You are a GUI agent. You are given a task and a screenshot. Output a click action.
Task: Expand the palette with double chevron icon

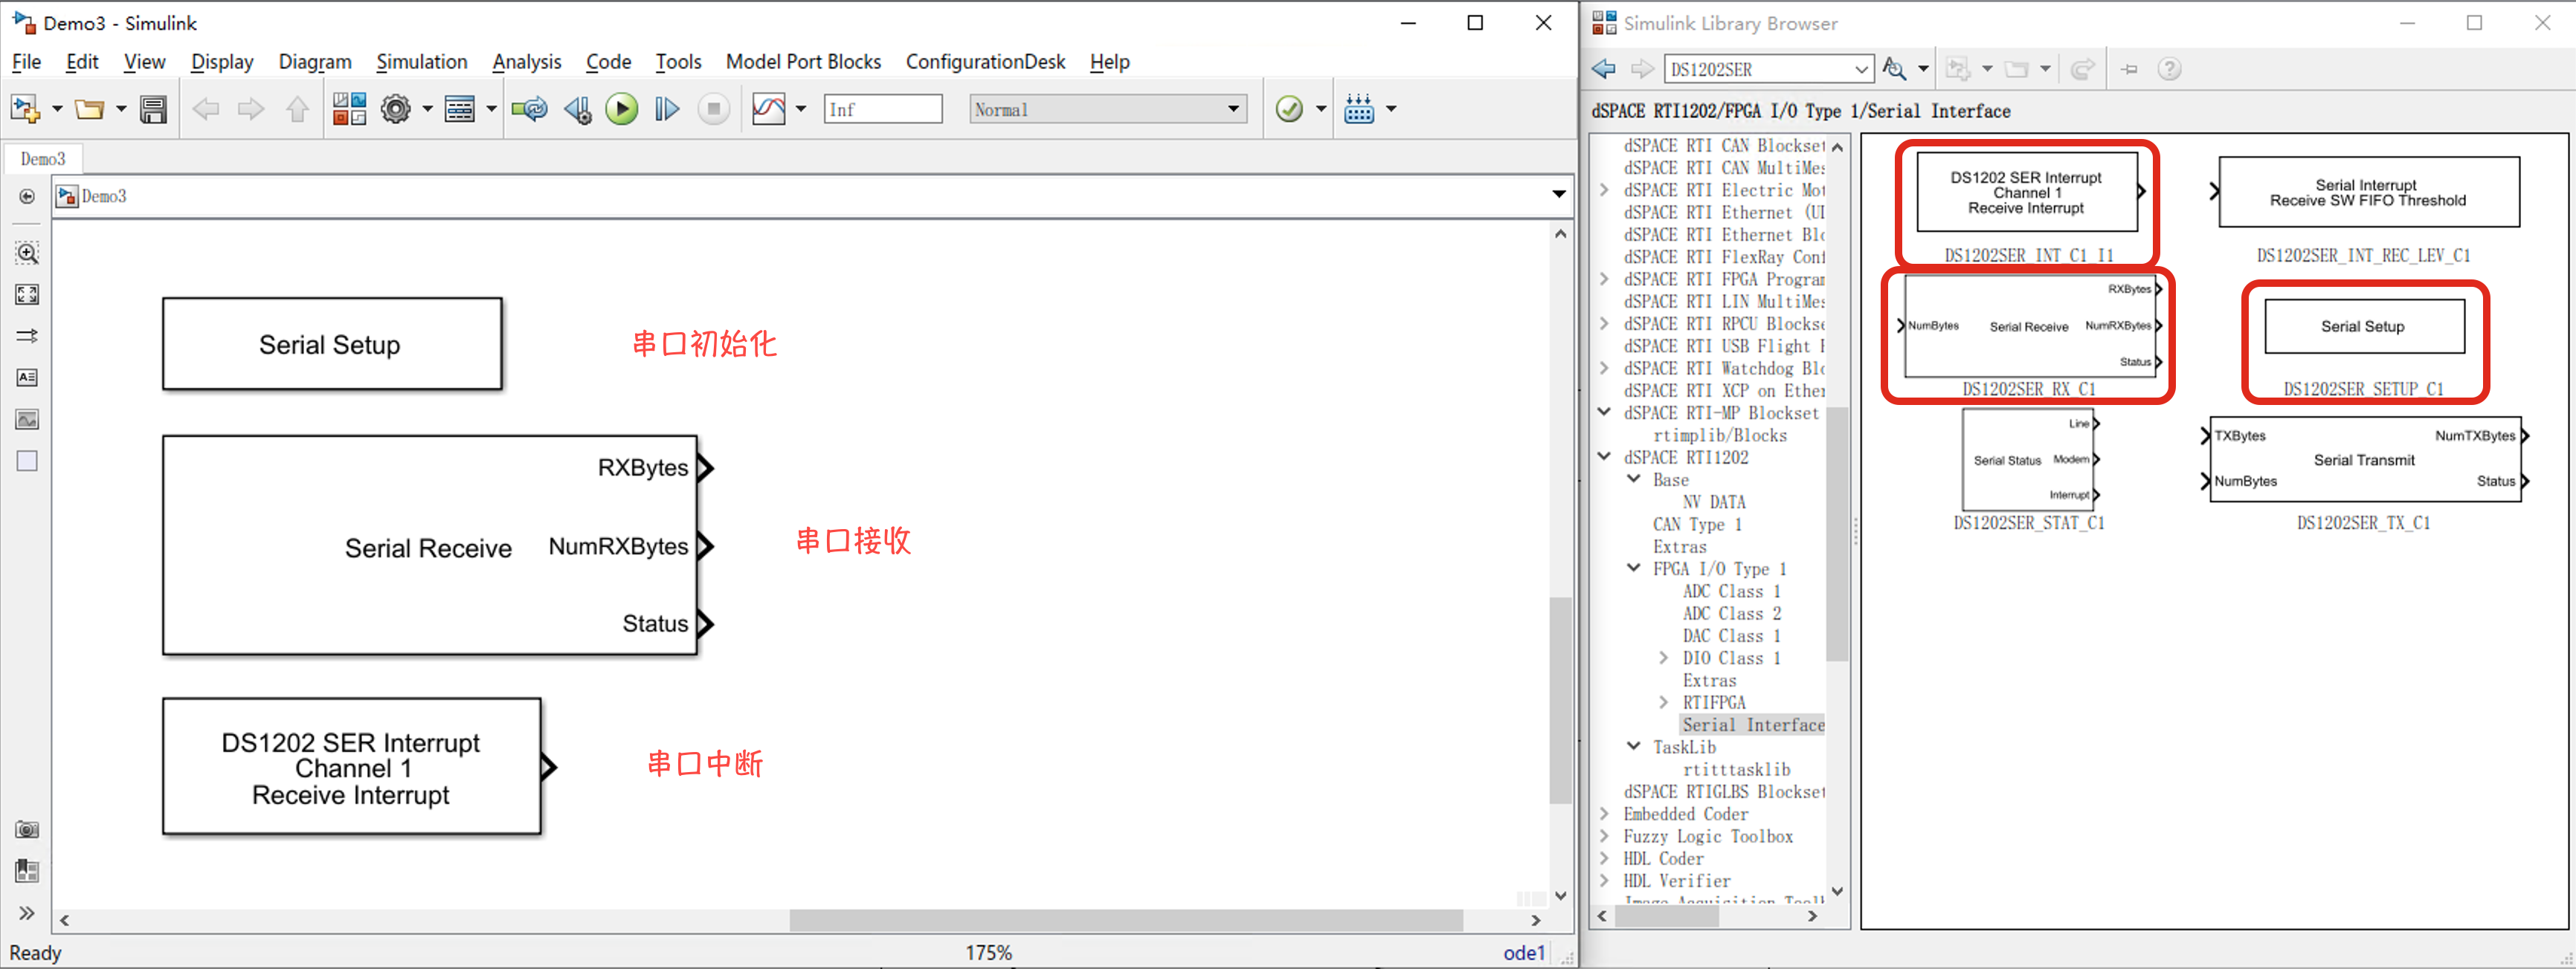27,913
